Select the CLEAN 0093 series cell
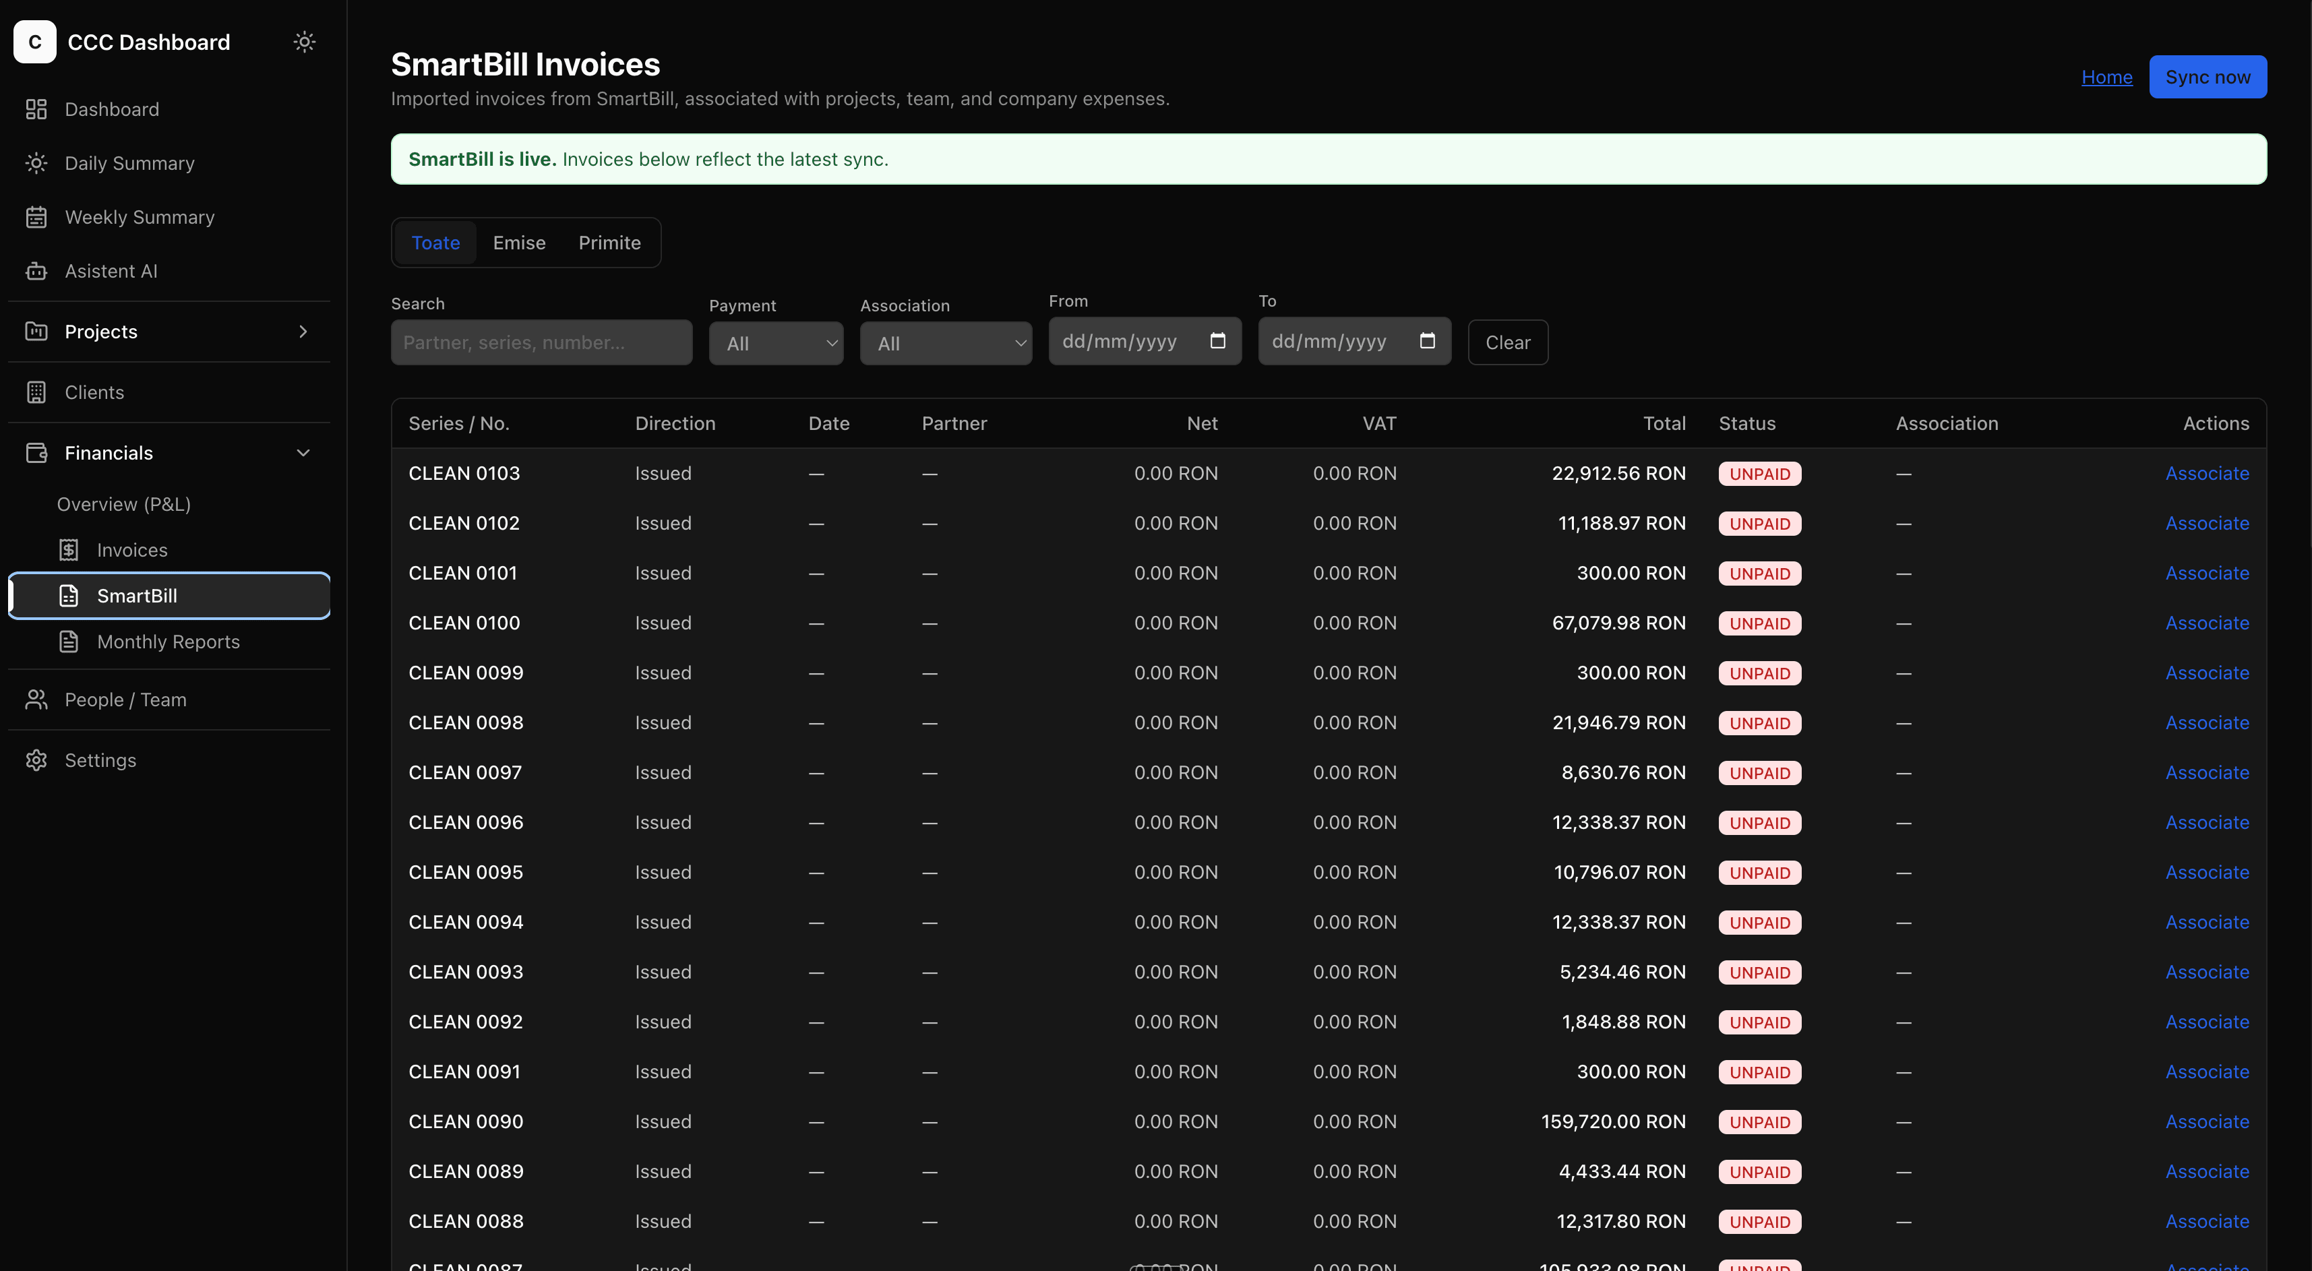Viewport: 2312px width, 1271px height. click(466, 971)
